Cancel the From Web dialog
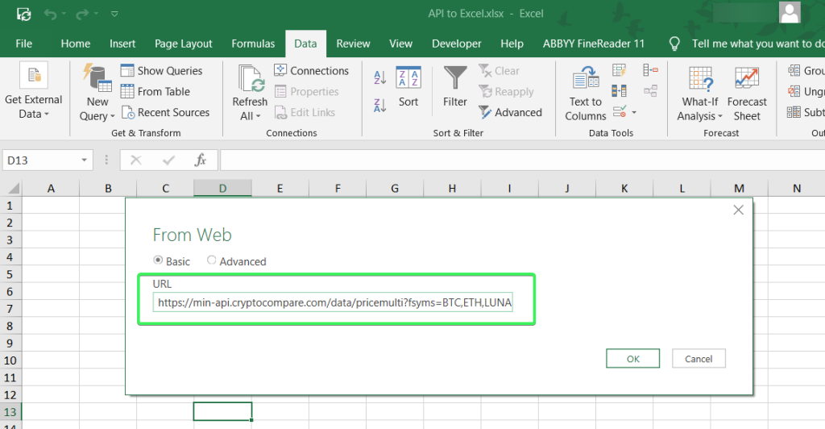The height and width of the screenshot is (429, 825). pyautogui.click(x=699, y=359)
